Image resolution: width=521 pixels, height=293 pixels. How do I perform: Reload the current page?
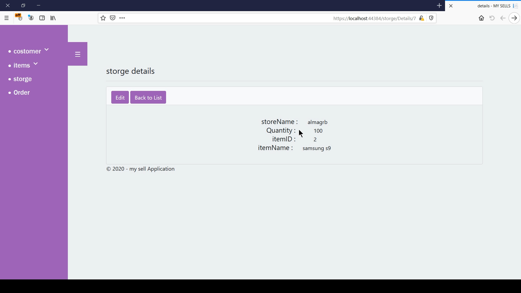pyautogui.click(x=492, y=18)
